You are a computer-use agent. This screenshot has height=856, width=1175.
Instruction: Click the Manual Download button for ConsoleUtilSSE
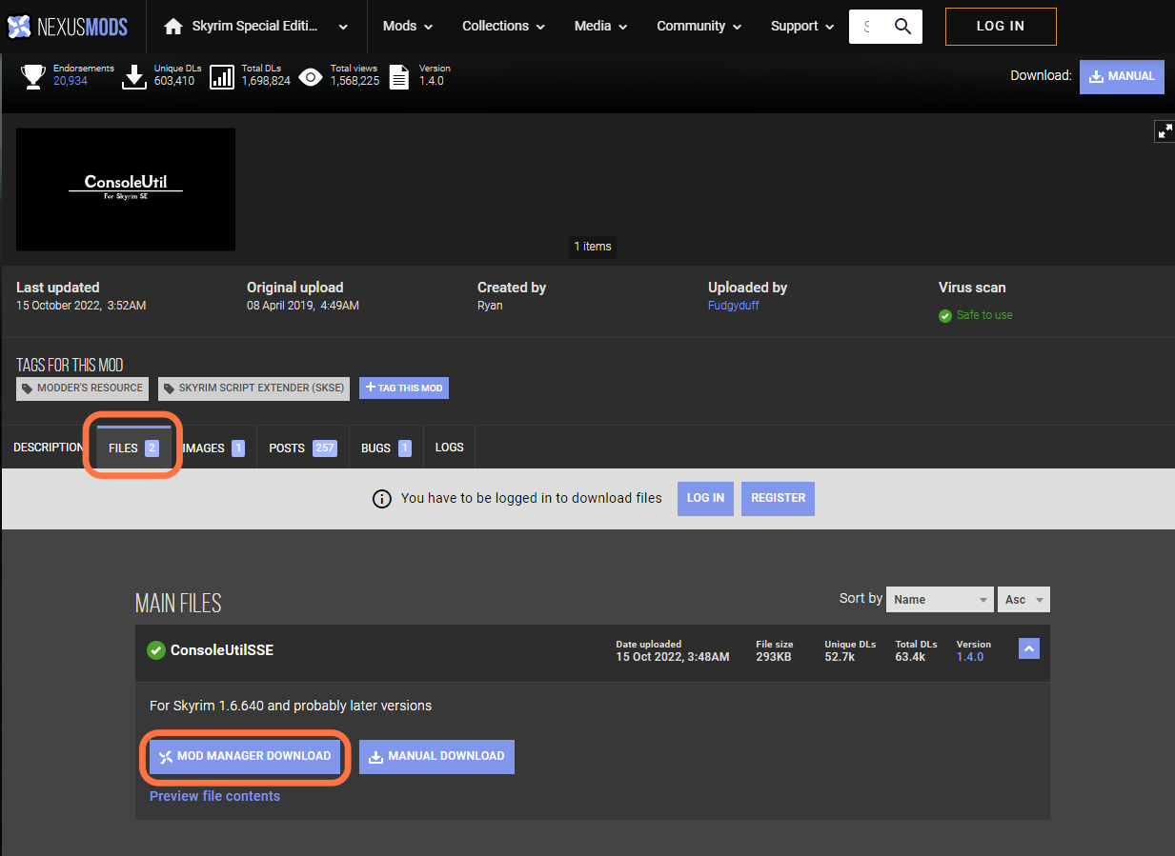[436, 757]
